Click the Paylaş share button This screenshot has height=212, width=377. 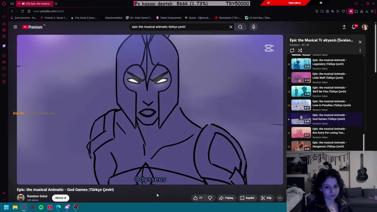[x=226, y=198]
